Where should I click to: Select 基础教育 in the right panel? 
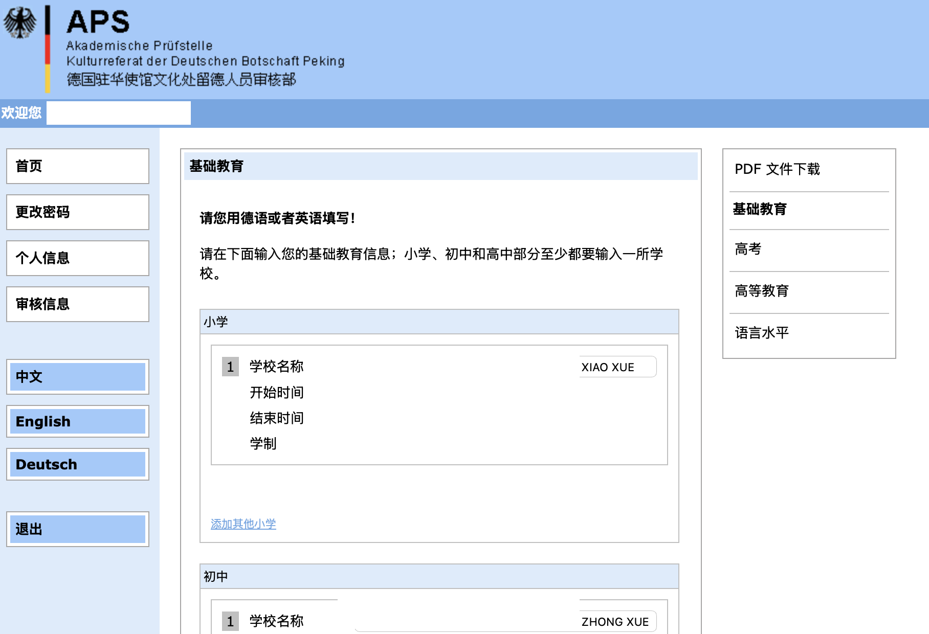[759, 209]
